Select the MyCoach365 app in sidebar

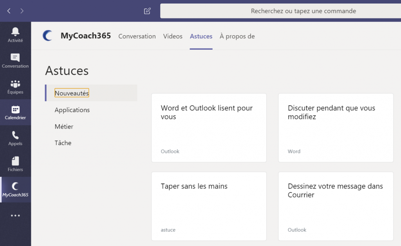coord(15,190)
